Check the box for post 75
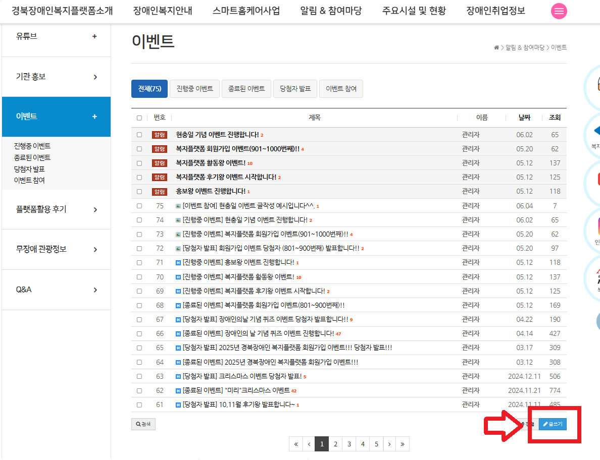The image size is (600, 460). 139,206
